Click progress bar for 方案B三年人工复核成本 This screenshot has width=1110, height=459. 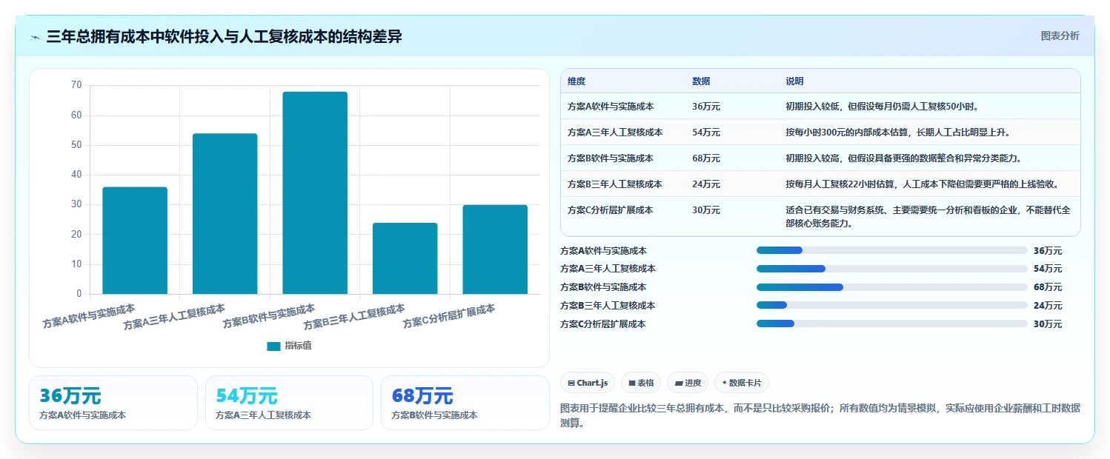892,305
